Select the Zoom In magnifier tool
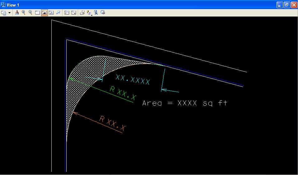Image resolution: width=298 pixels, height=175 pixels. pos(24,13)
